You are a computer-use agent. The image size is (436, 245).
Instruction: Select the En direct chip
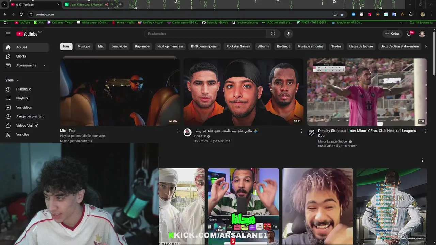point(283,46)
